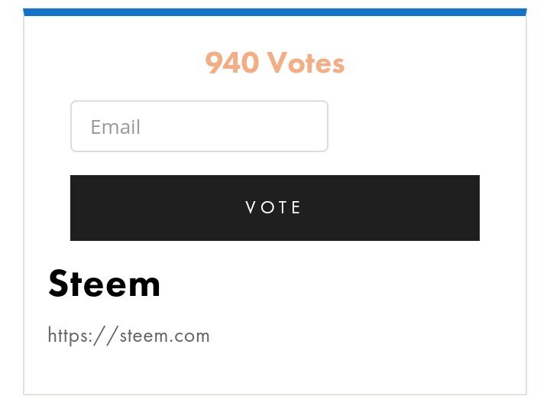The image size is (550, 403).
Task: Focus the Email text box
Action: pos(199,126)
